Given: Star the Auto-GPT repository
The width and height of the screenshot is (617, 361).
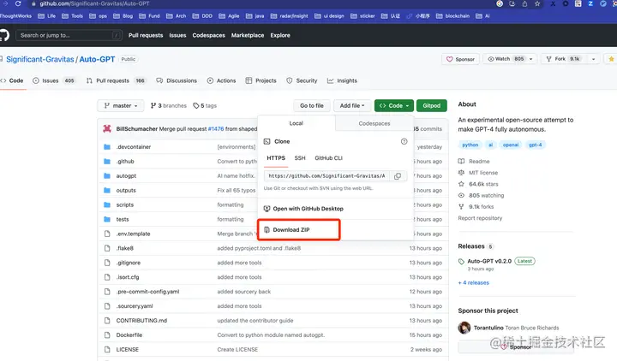Looking at the screenshot, I should coord(611,59).
